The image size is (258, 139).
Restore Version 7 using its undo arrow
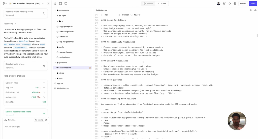(44, 66)
